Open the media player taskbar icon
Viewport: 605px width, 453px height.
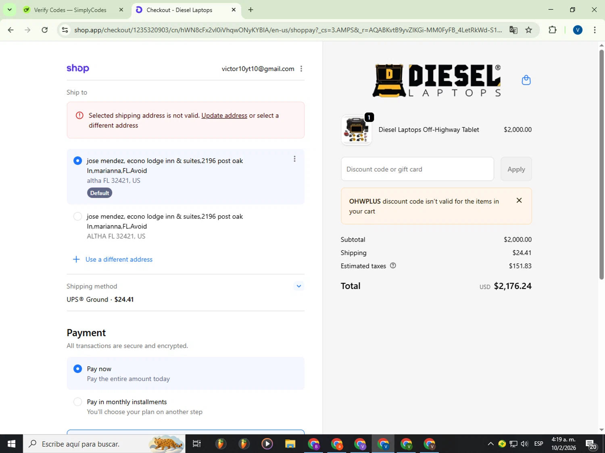pos(267,444)
